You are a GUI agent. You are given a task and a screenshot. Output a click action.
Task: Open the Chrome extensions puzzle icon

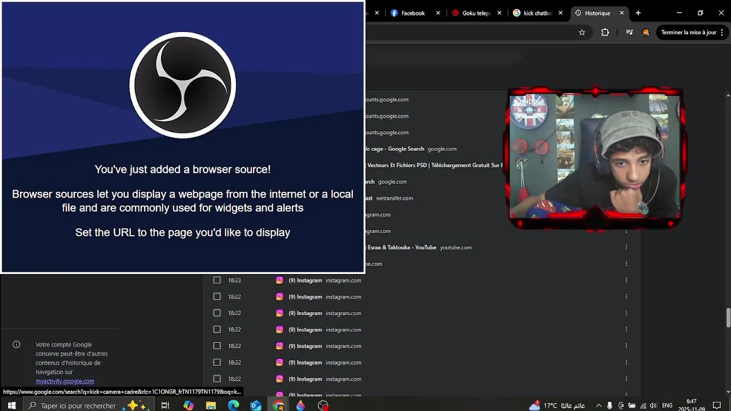pos(605,33)
